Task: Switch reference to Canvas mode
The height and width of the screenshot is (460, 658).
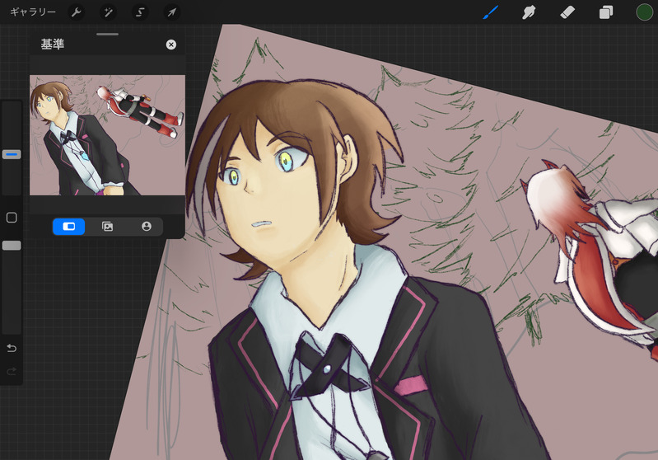Action: [69, 227]
